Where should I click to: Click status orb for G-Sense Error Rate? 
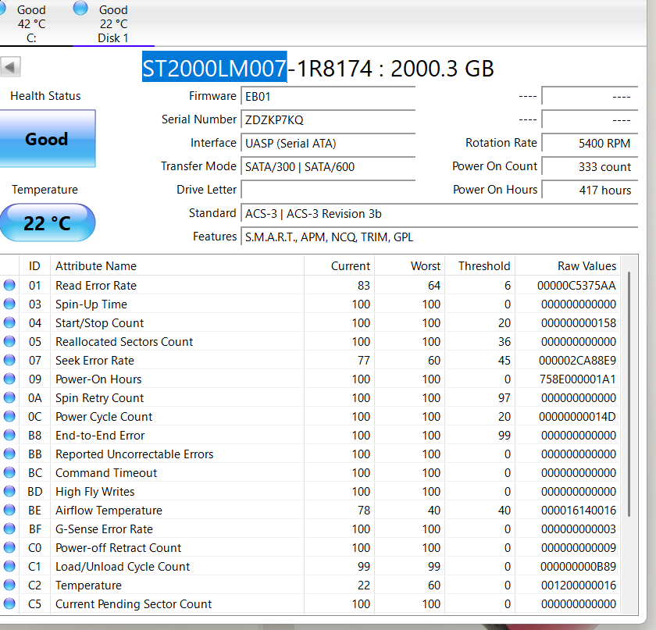9,529
